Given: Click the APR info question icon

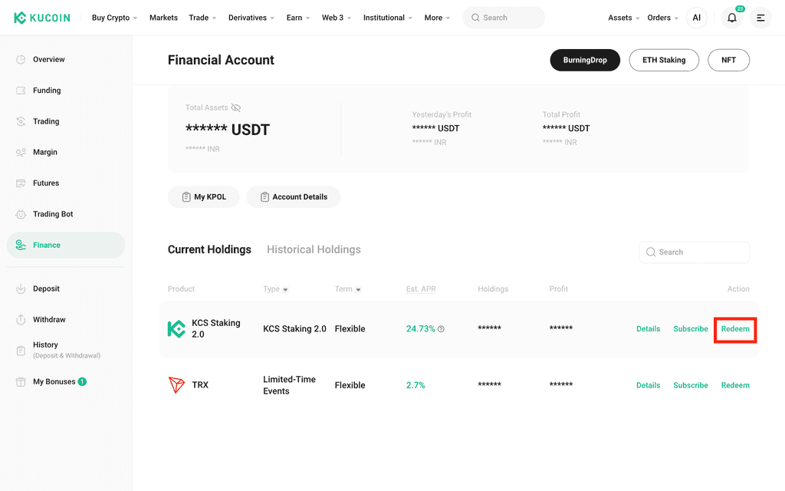Looking at the screenshot, I should [441, 329].
